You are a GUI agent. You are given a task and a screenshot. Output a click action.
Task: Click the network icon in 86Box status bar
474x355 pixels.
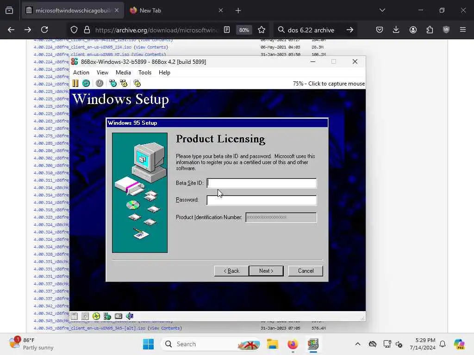107,316
